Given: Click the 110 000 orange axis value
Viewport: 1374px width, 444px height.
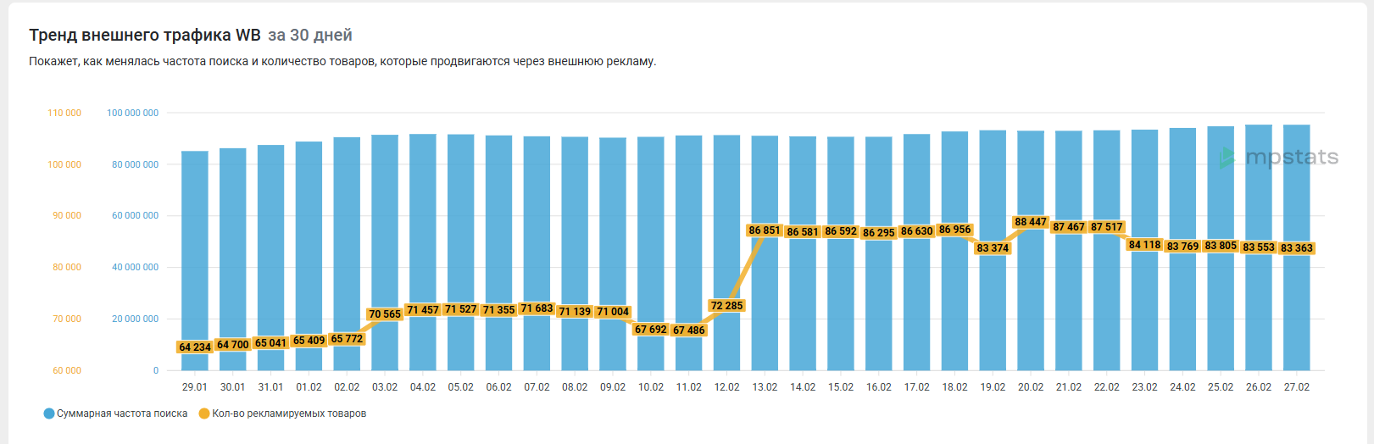Looking at the screenshot, I should [x=64, y=113].
